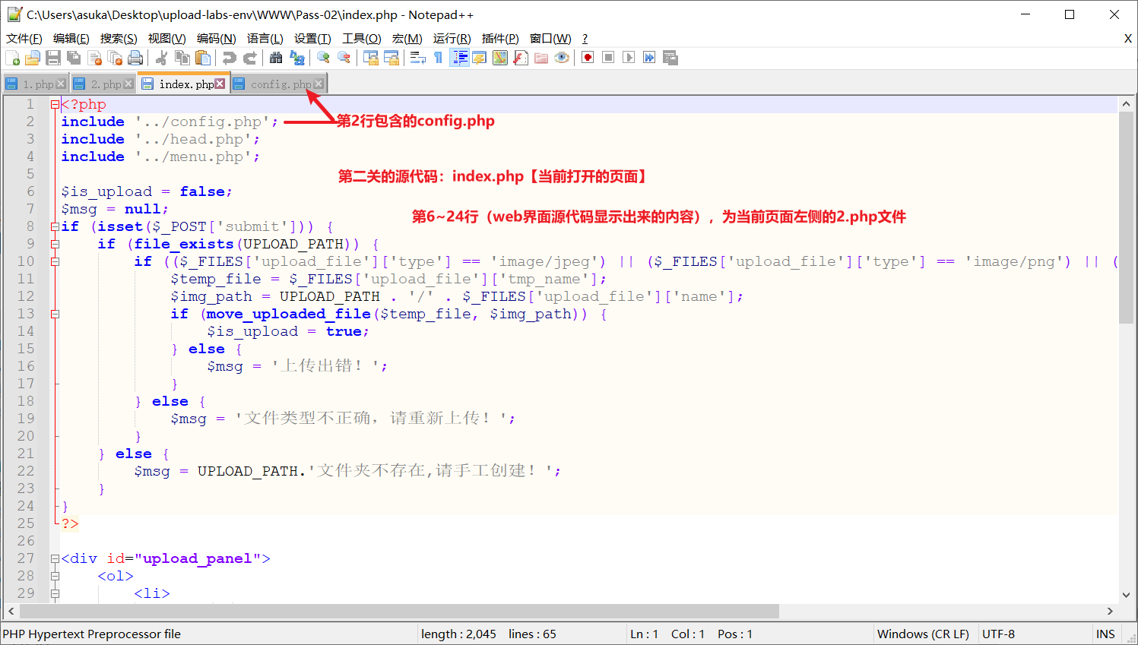Click the Save All toolbar icon
Image resolution: width=1138 pixels, height=645 pixels.
pos(74,58)
